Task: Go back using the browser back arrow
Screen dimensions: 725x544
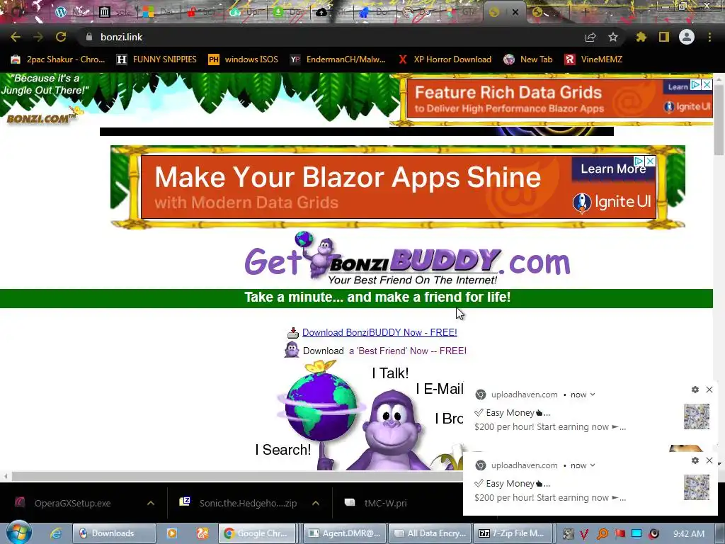Action: [16, 37]
